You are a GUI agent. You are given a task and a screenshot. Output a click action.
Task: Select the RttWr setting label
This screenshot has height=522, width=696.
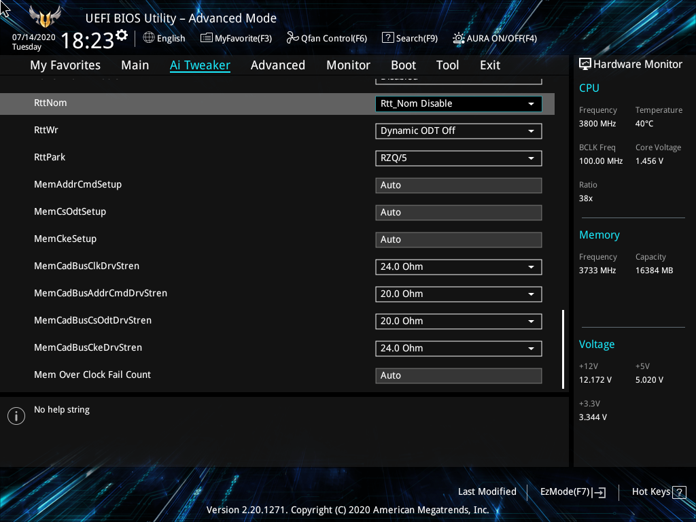(x=46, y=130)
